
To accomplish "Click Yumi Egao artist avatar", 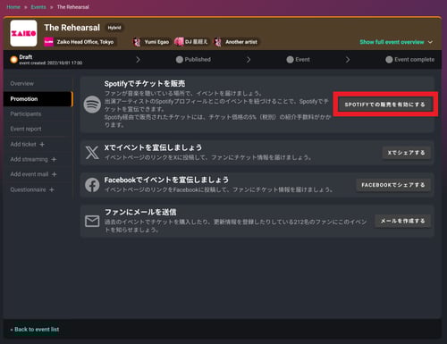I will (137, 42).
